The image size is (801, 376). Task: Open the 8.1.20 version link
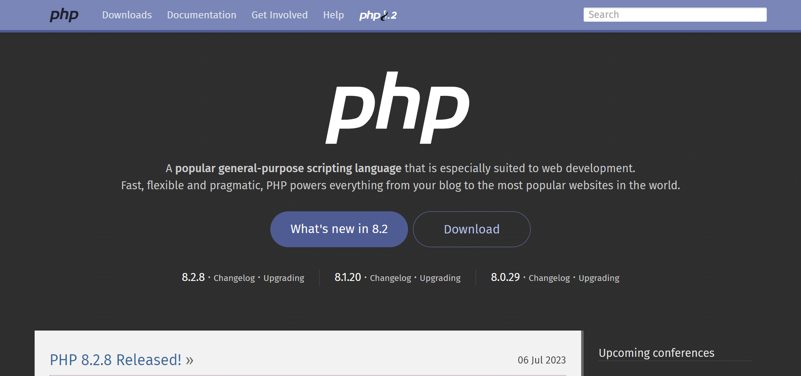pos(348,277)
